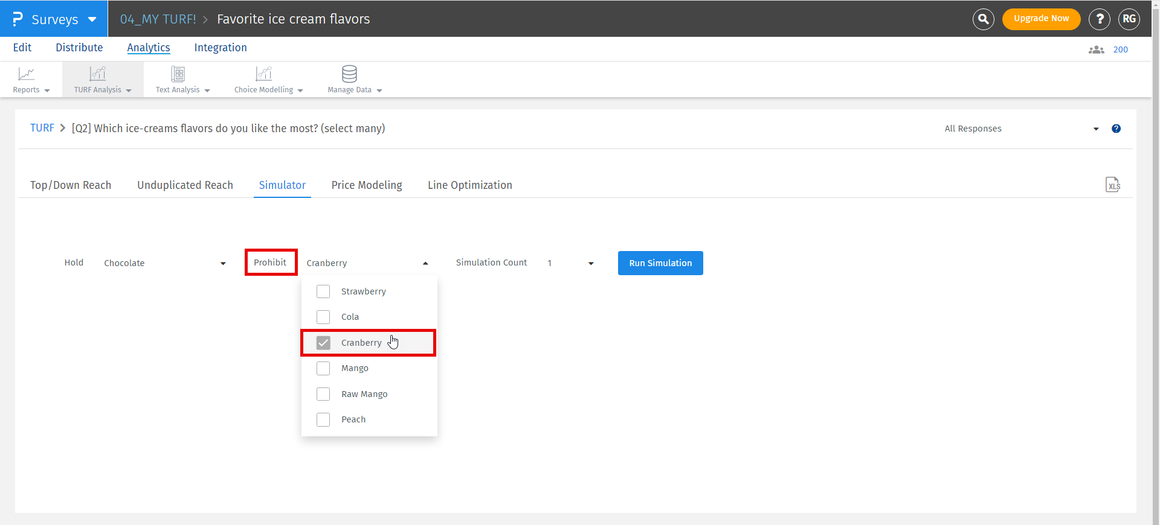Uncheck the Cranberry checkbox
Screen dimensions: 1160x525
[x=323, y=343]
